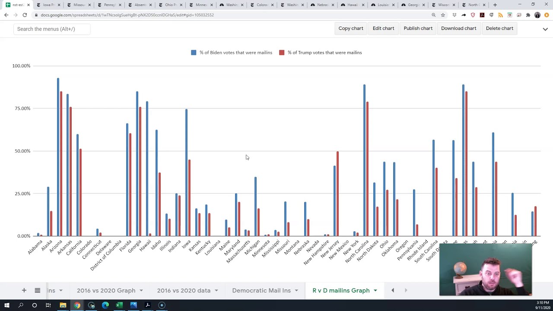
Task: Open a new browser tab
Action: coord(495,5)
